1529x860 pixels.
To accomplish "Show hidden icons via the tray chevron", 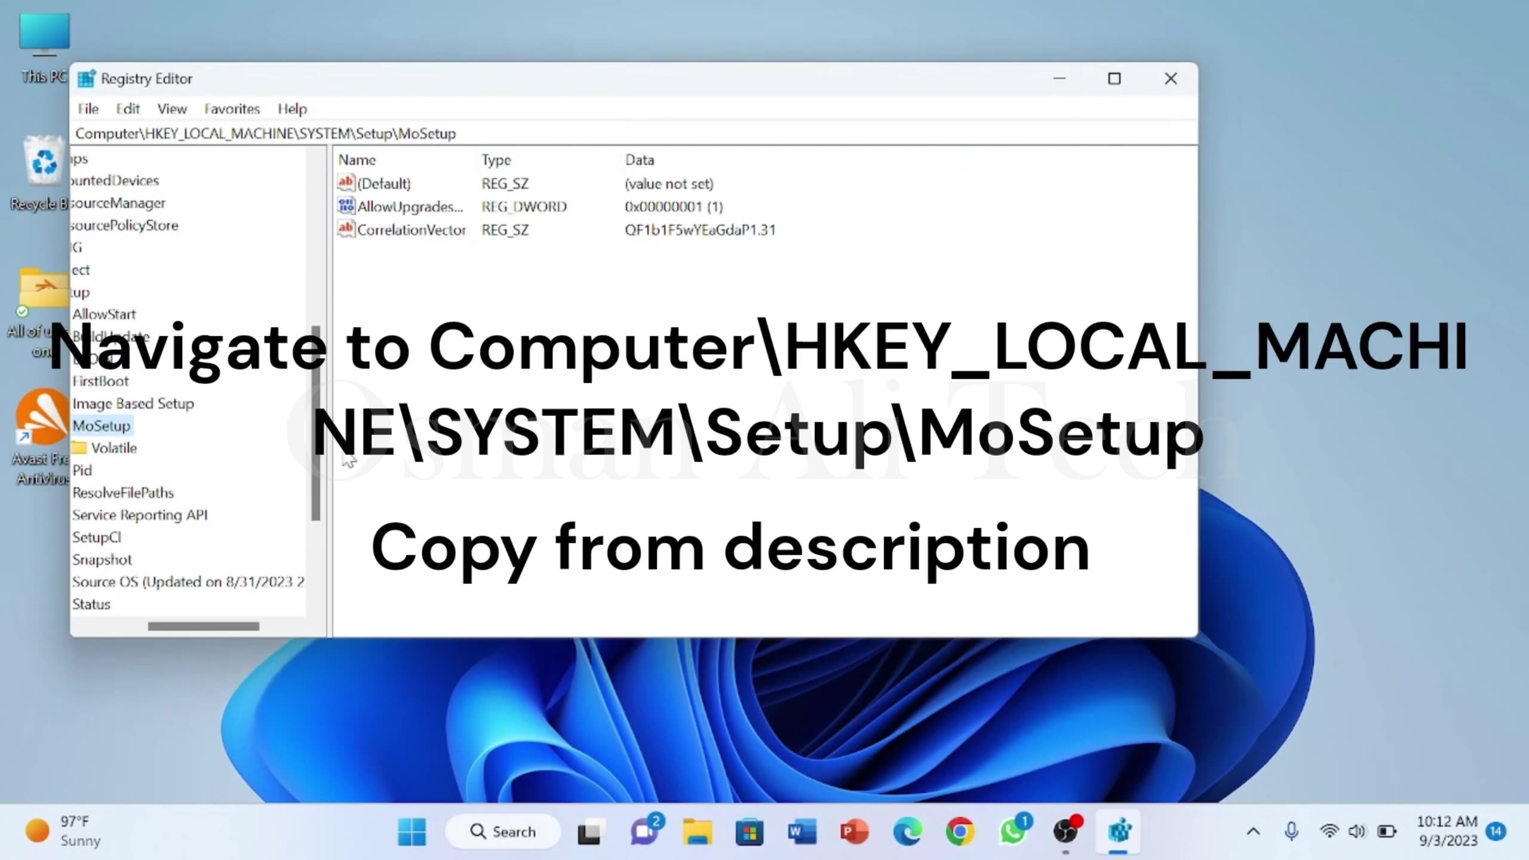I will [1254, 831].
